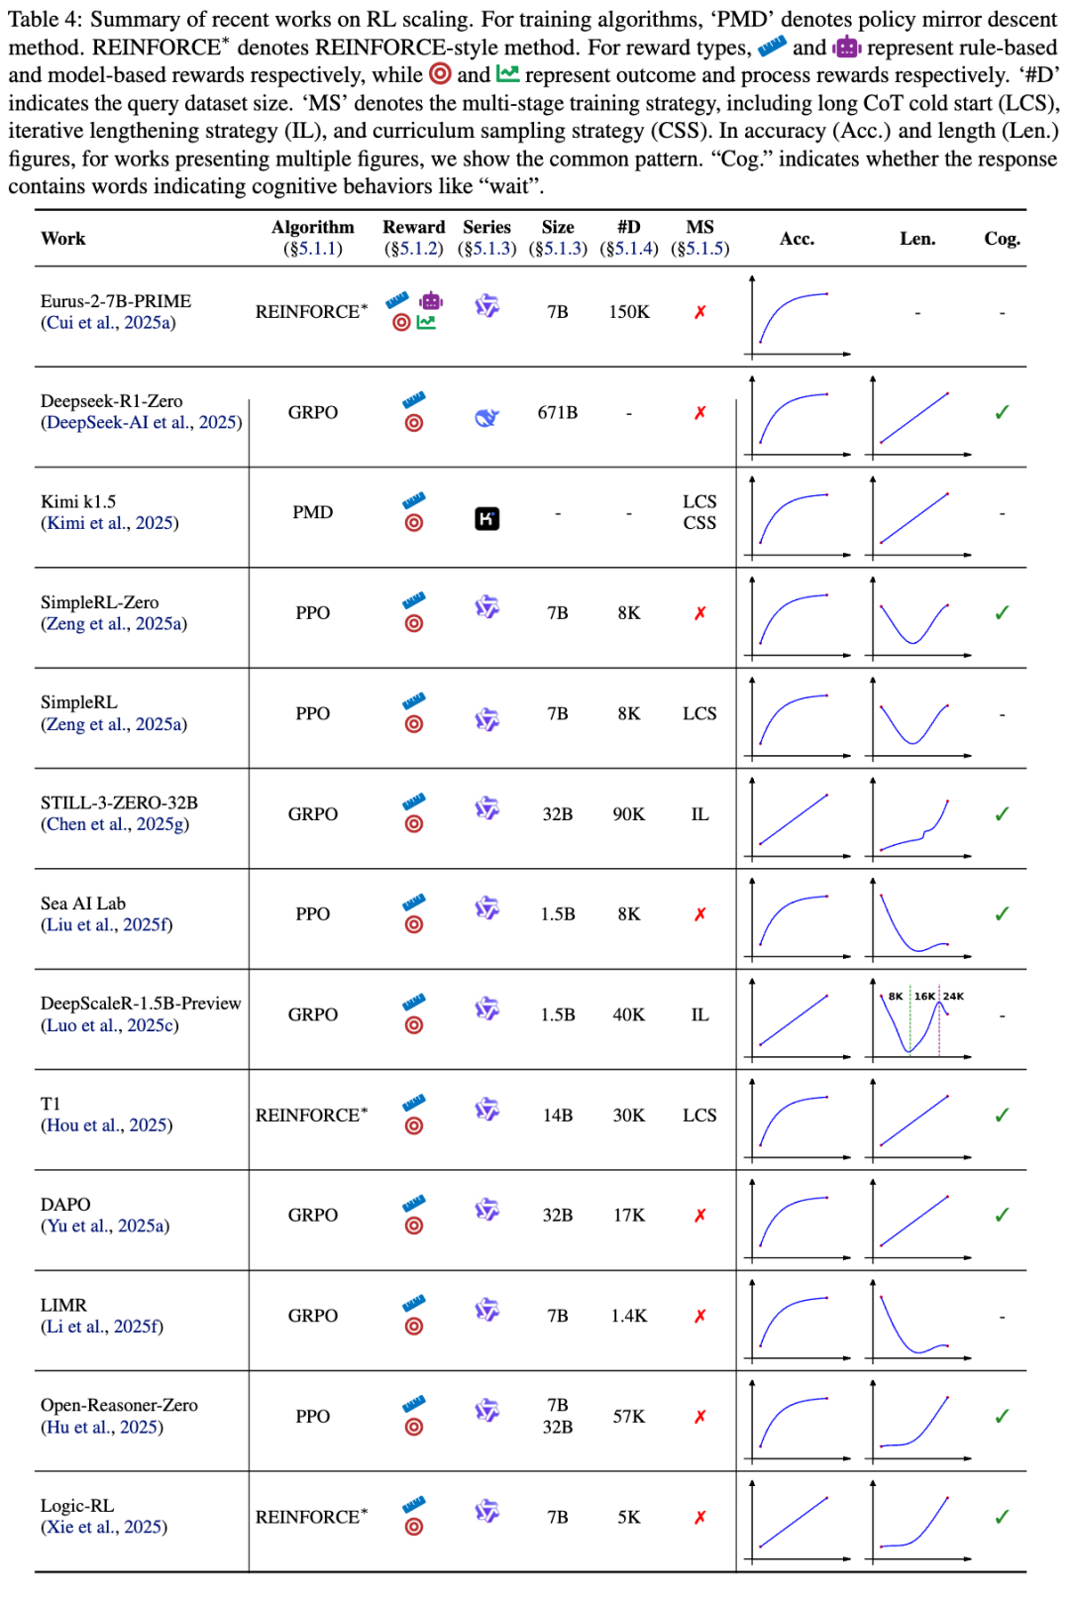Viewport: 1070px width, 1600px height.
Task: Click the Kimi black K series icon
Action: tap(486, 518)
